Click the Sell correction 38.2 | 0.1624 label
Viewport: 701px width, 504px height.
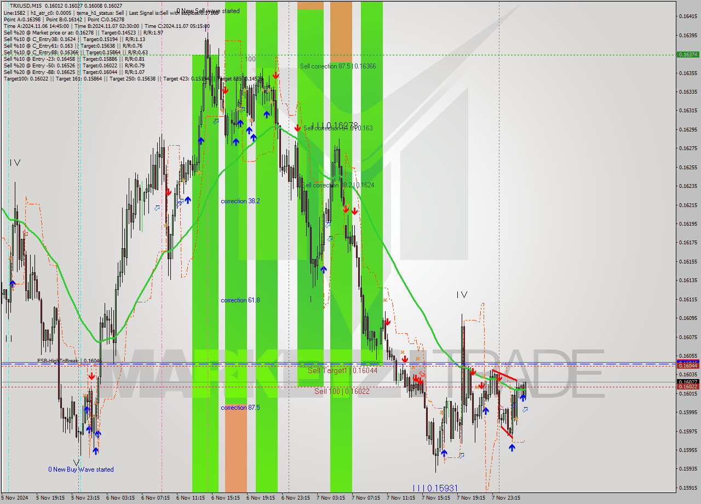point(337,185)
